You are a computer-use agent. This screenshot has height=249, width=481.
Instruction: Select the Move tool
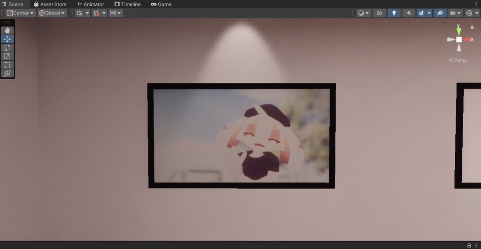(x=8, y=39)
